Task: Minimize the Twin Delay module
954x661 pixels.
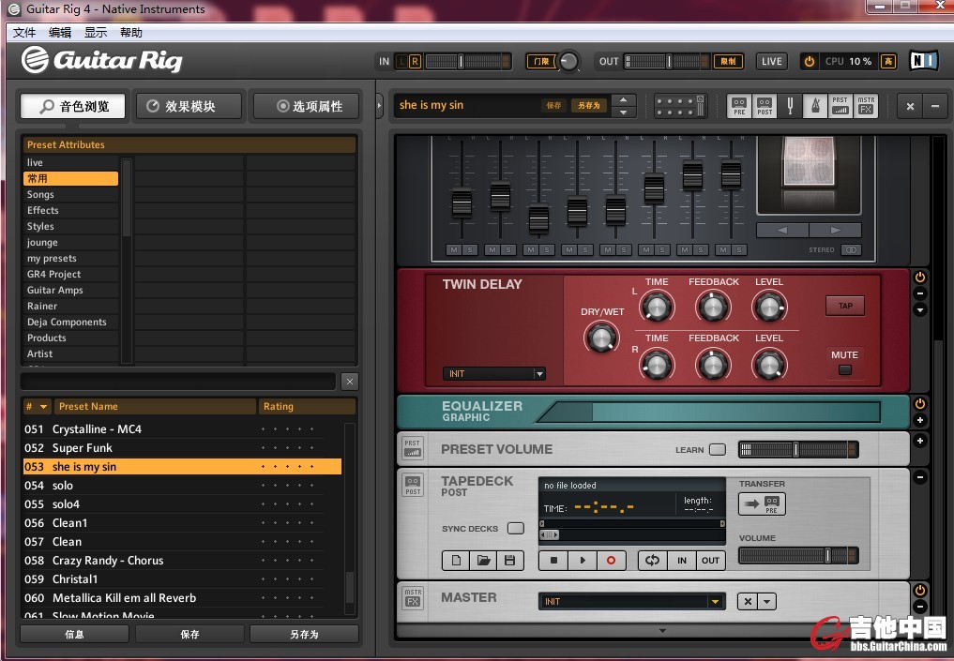Action: [920, 293]
